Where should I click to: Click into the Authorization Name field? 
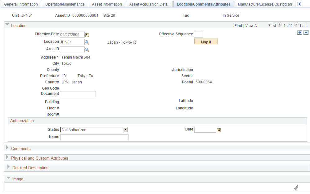[x=94, y=137]
